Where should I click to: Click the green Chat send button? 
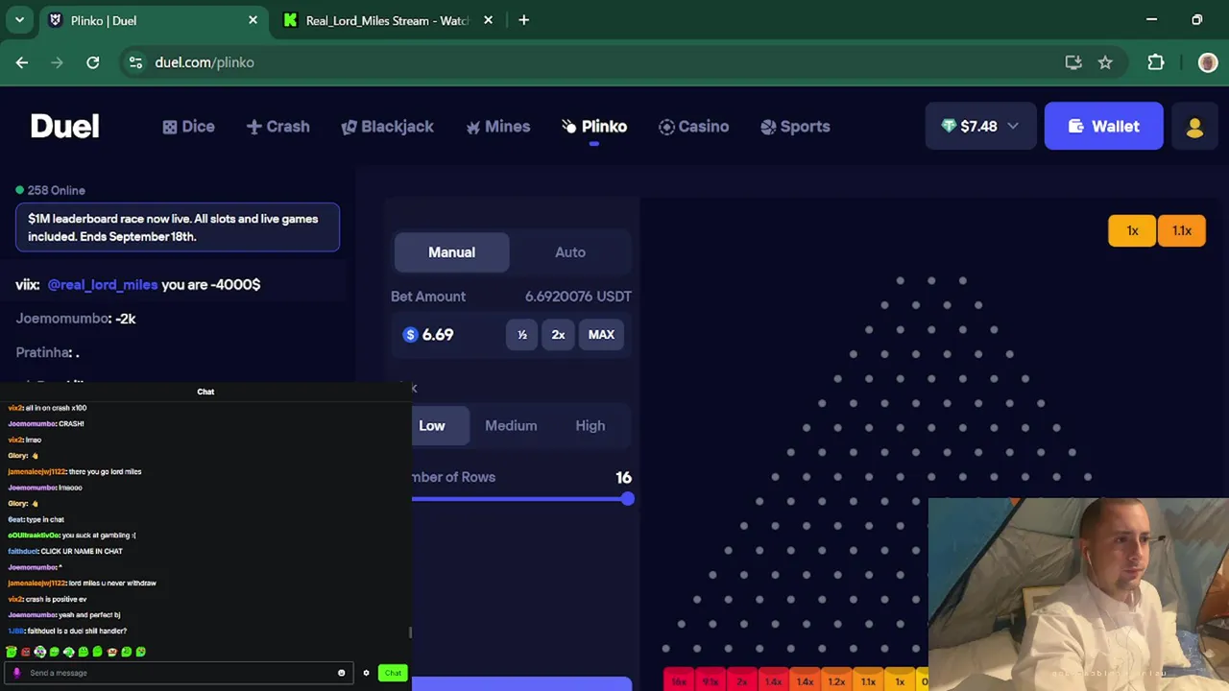click(x=393, y=673)
